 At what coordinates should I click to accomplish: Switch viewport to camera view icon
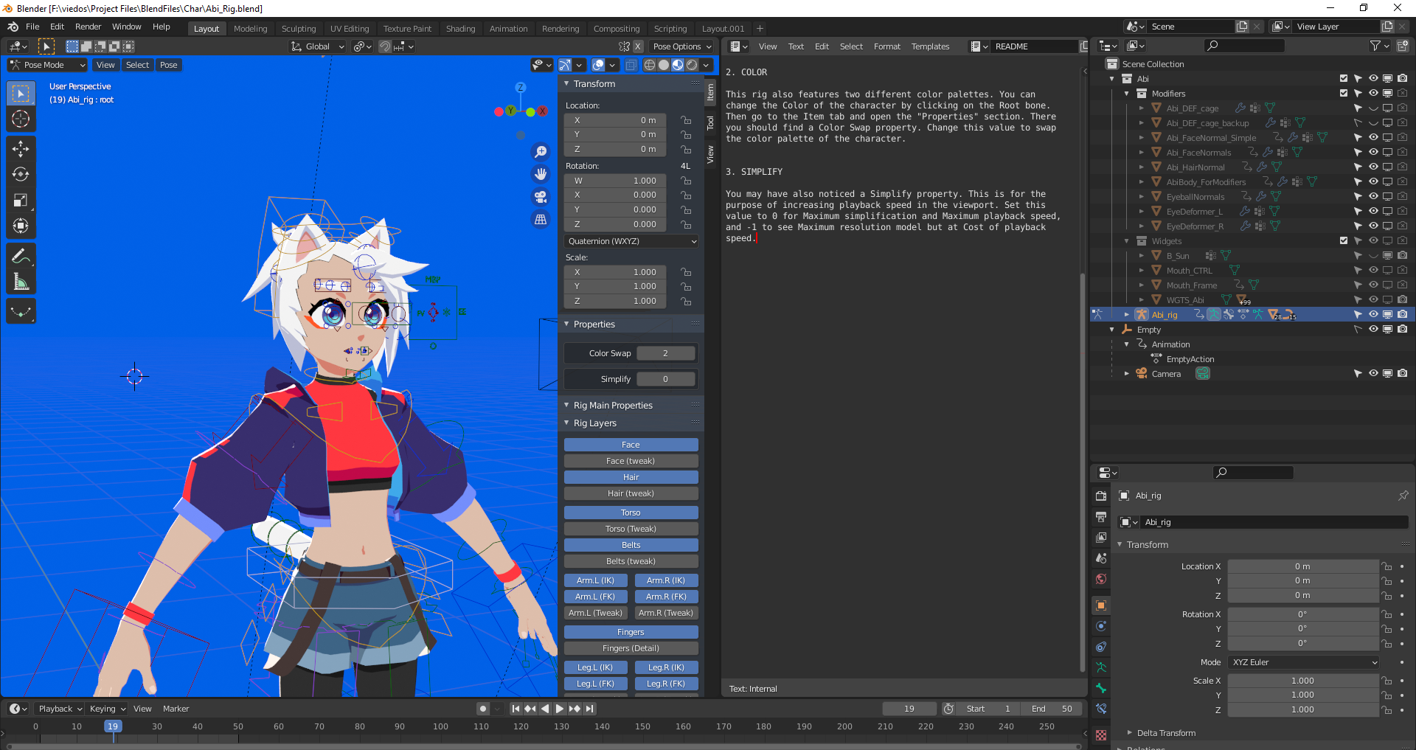click(541, 197)
